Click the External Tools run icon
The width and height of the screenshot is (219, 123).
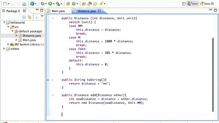[x=58, y=4]
